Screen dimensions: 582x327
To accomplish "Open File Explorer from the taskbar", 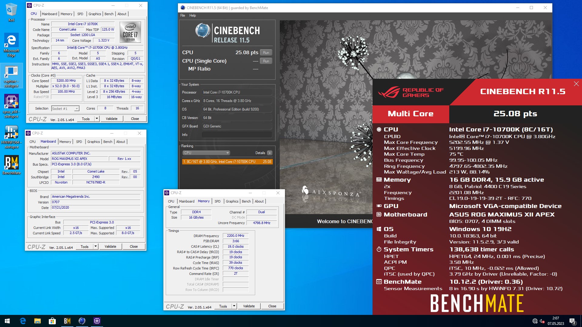I will (x=38, y=321).
